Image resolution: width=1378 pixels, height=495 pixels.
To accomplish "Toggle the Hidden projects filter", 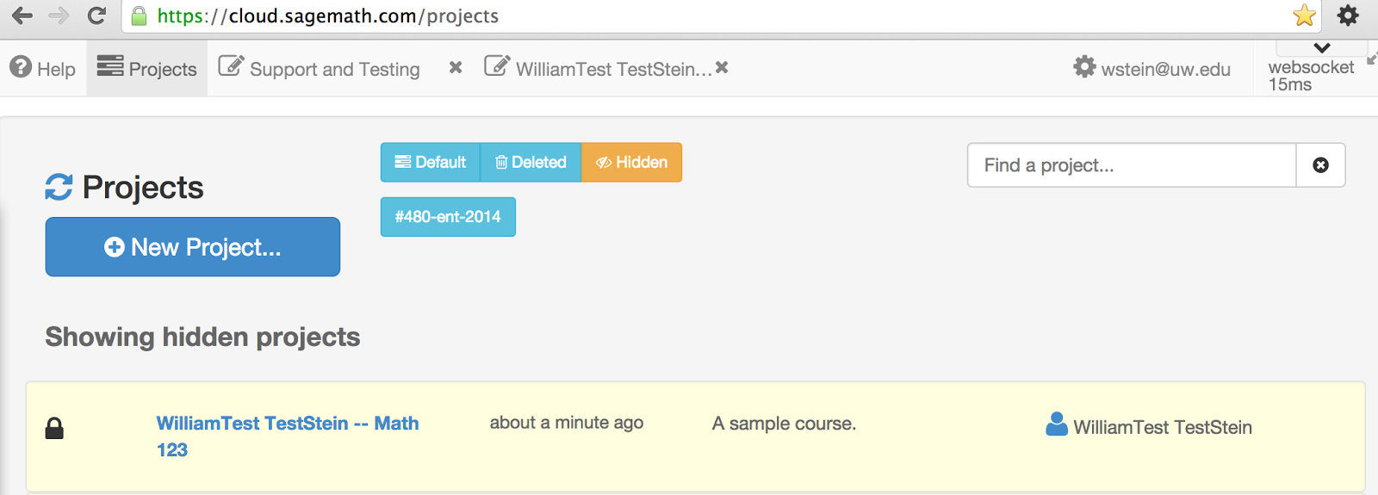I will [x=631, y=163].
